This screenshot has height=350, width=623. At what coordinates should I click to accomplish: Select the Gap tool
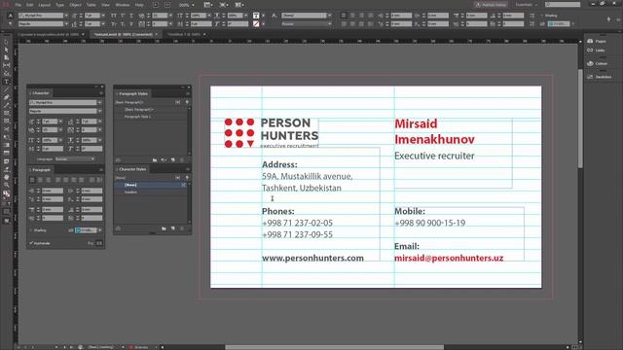pyautogui.click(x=6, y=65)
